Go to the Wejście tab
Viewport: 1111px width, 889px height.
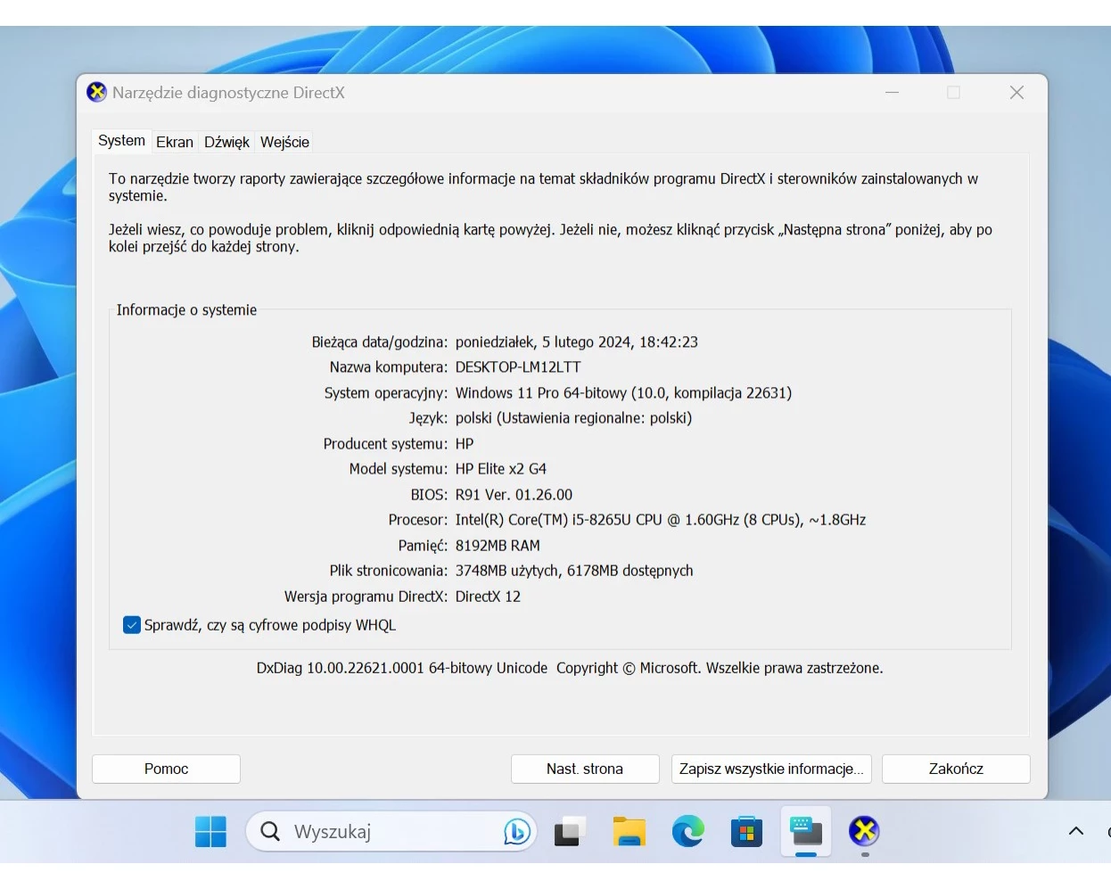pyautogui.click(x=284, y=142)
